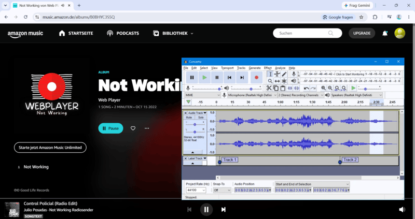
Task: Click the Fit Project to width icon
Action: coord(344,88)
